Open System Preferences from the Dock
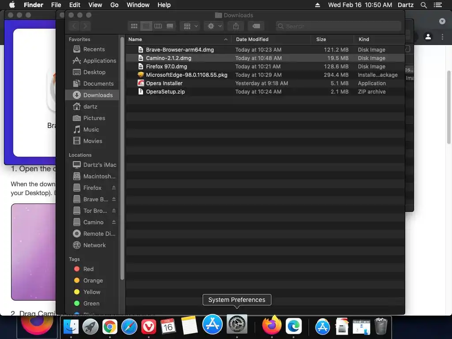Image resolution: width=452 pixels, height=339 pixels. pyautogui.click(x=237, y=324)
